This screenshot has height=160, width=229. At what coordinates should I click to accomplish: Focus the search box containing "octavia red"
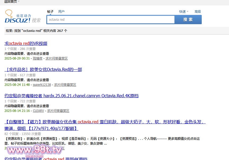111,20
